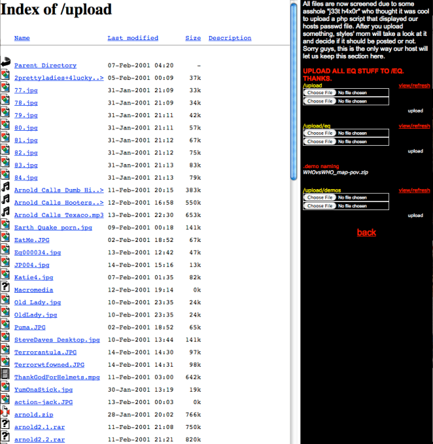The width and height of the screenshot is (433, 444).
Task: Open view/refresh link for /upload/demos
Action: (x=414, y=190)
